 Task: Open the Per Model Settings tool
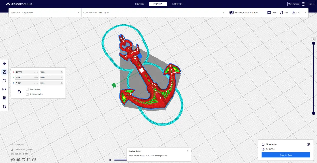coord(4,98)
